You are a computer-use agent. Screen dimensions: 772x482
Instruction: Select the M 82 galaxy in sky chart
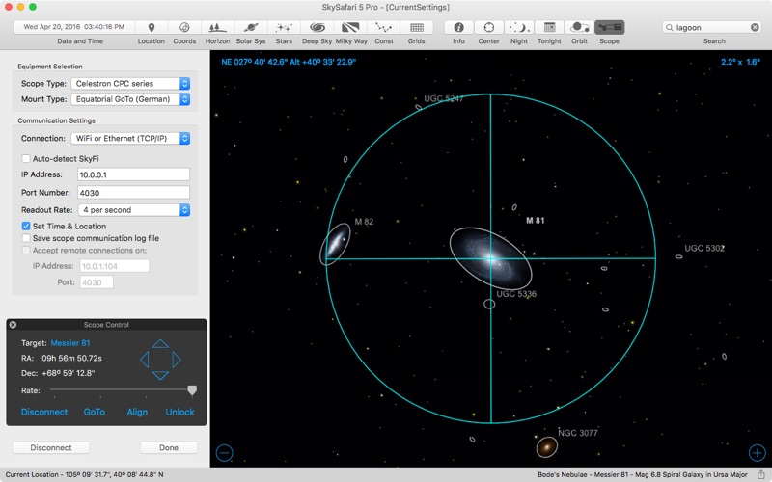tap(336, 244)
